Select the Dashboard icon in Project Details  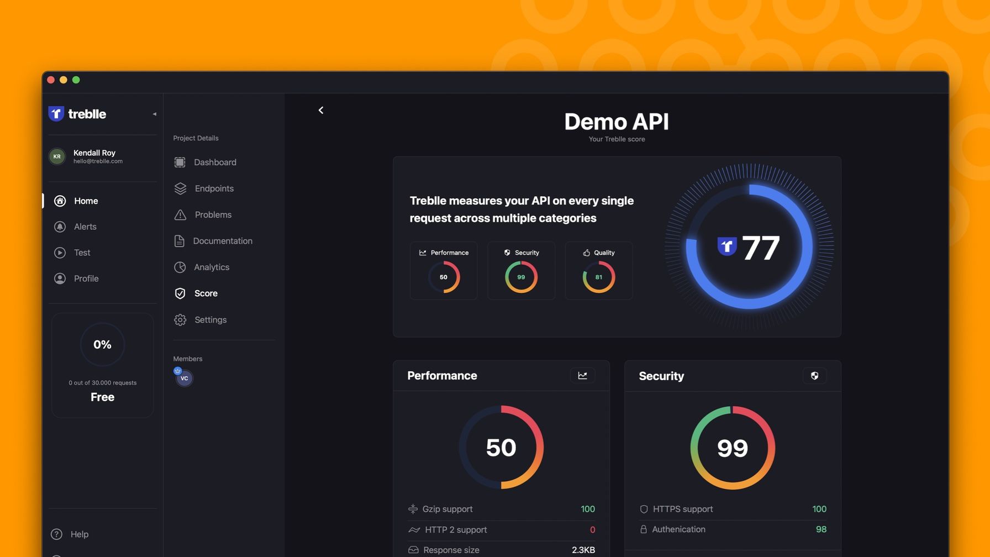(x=180, y=162)
